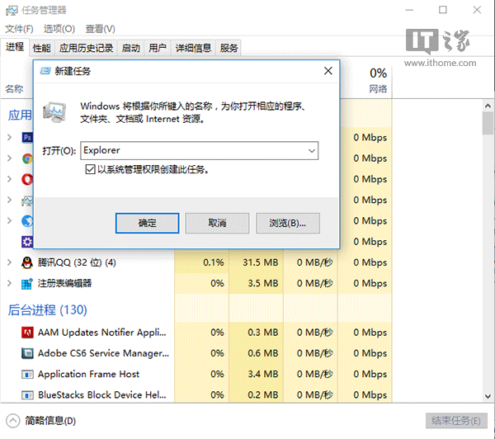Click the Tencent QQ penguin icon

(27, 262)
